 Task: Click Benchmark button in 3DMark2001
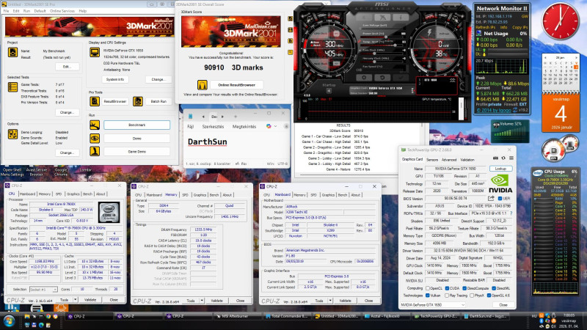point(136,125)
